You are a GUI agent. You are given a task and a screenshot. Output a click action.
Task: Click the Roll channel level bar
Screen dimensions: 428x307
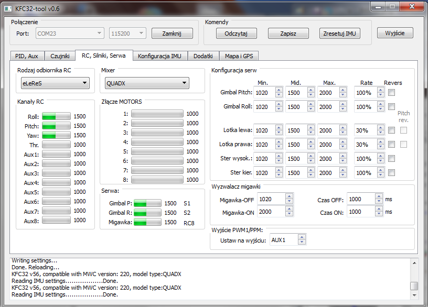(x=56, y=116)
